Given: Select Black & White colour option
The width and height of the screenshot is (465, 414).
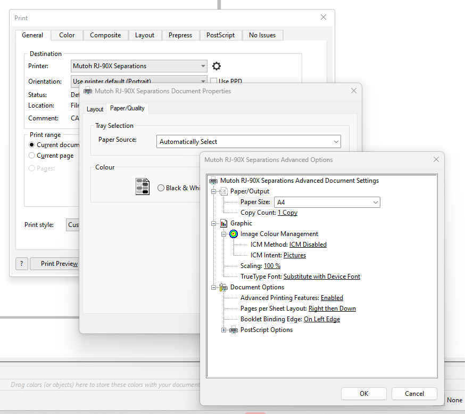Looking at the screenshot, I should click(161, 188).
